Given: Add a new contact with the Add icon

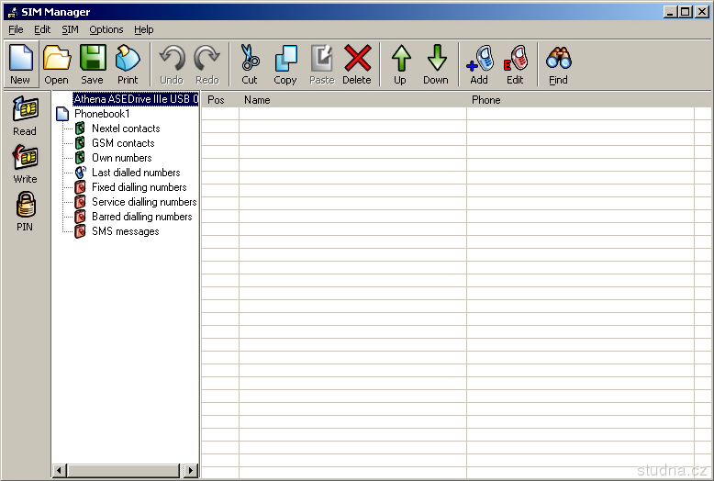Looking at the screenshot, I should pyautogui.click(x=479, y=64).
